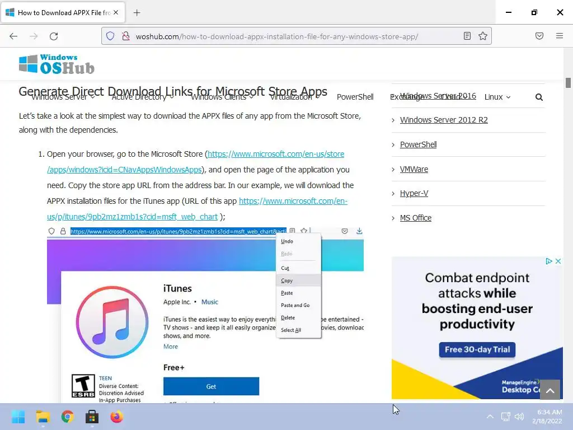Open the PowerShell sidebar category

tap(418, 144)
